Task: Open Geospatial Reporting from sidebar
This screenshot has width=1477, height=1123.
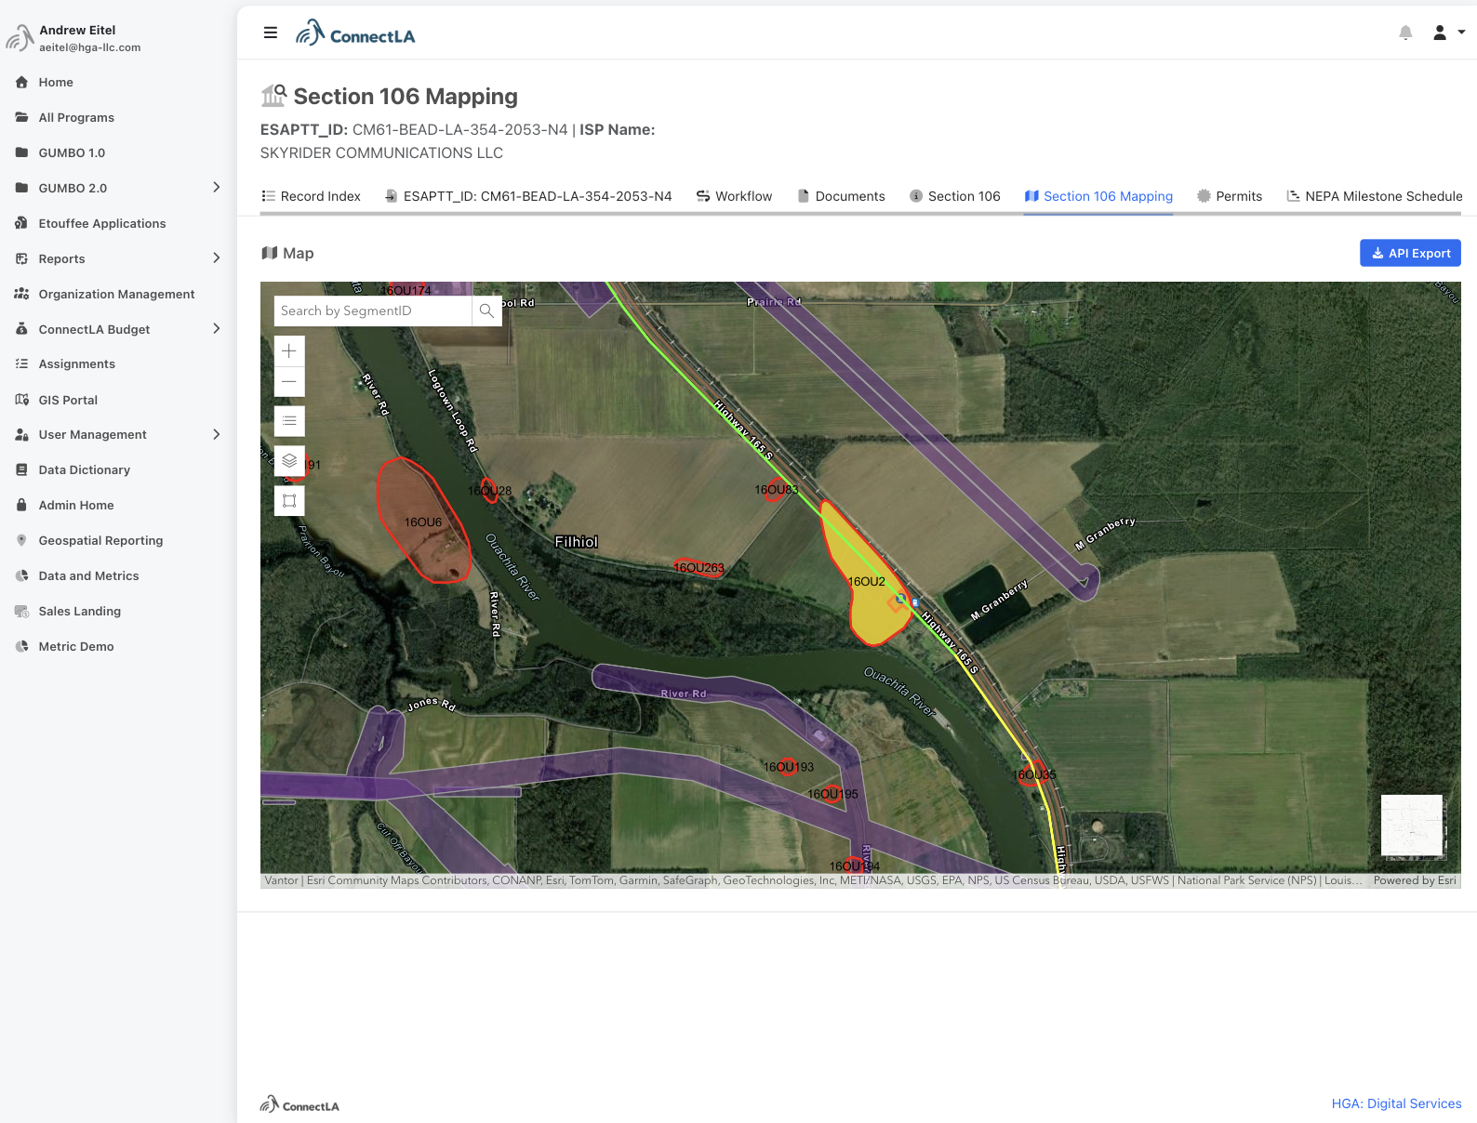Action: [x=100, y=540]
